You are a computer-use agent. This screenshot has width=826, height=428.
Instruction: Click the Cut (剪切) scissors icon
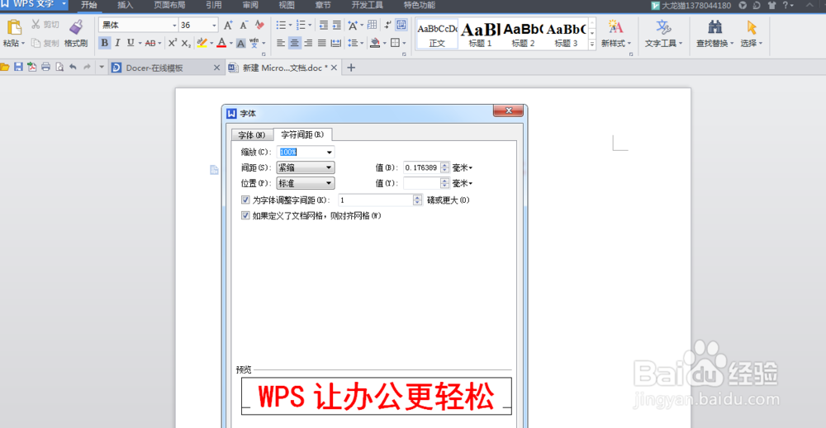point(36,24)
